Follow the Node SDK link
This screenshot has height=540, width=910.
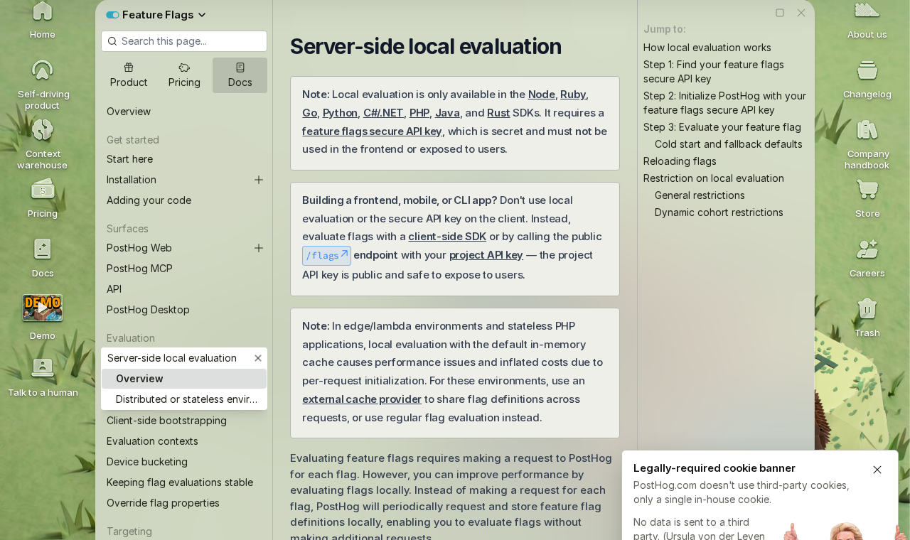(542, 94)
